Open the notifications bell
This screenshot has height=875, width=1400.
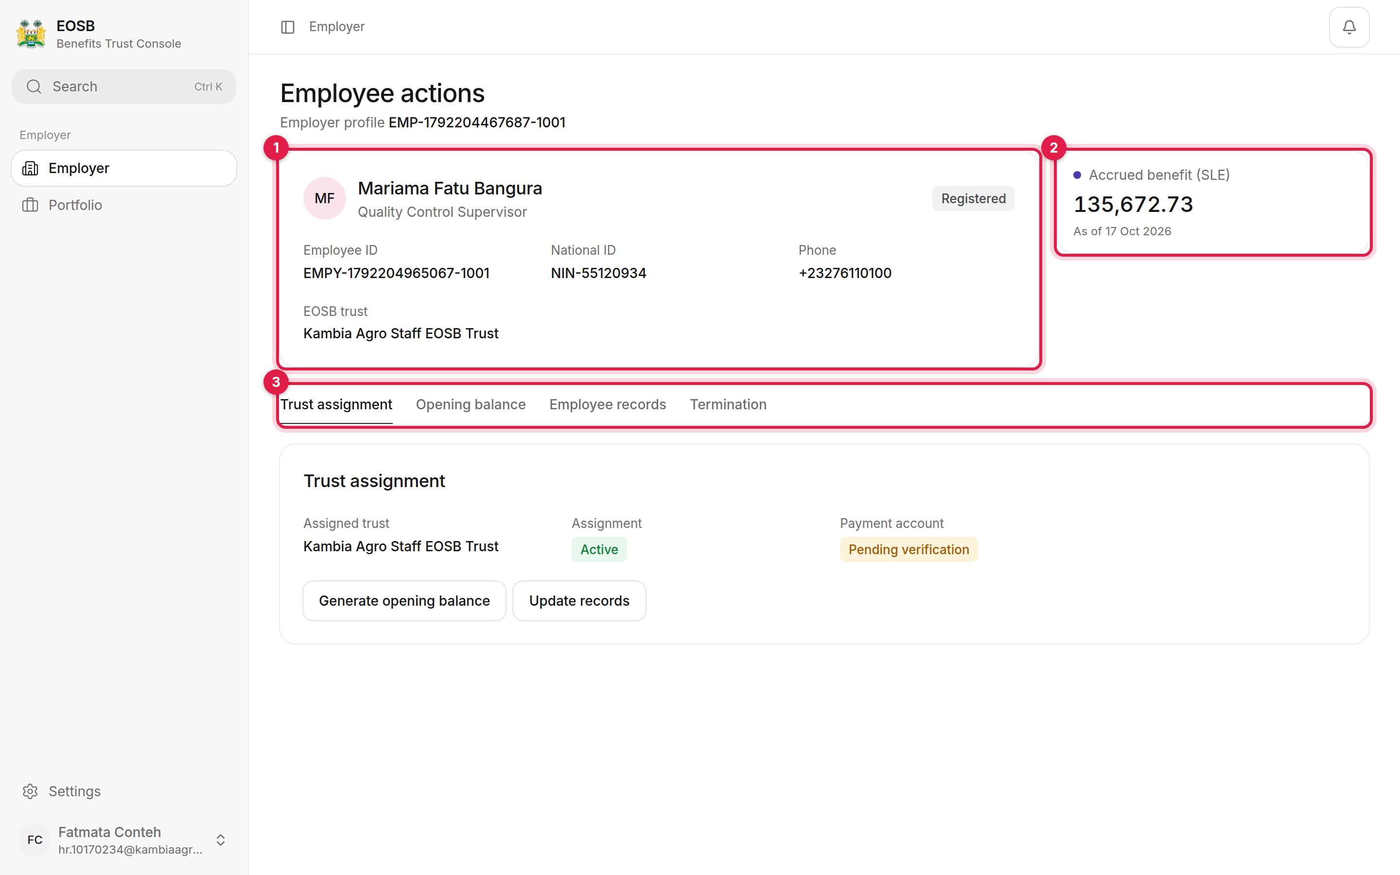(1349, 27)
